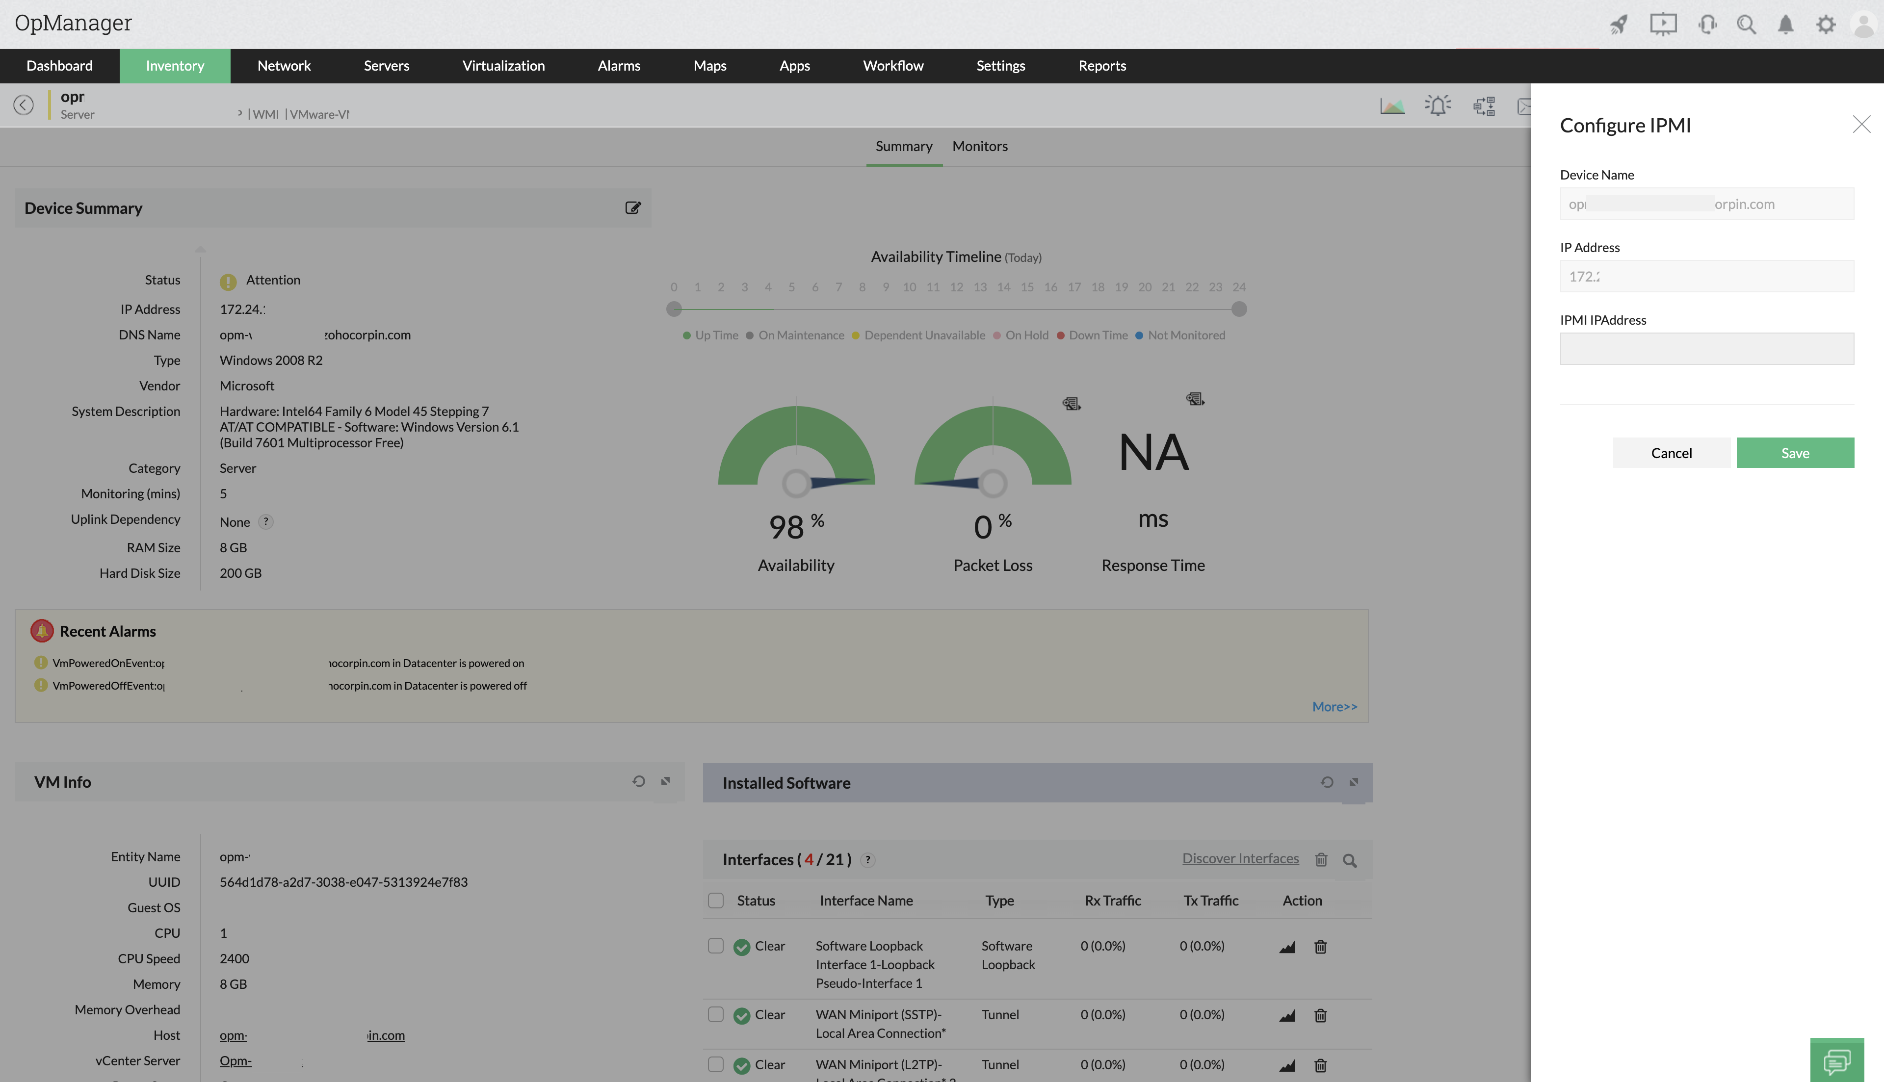Click the edit Device Summary icon
Viewport: 1884px width, 1082px height.
click(632, 208)
